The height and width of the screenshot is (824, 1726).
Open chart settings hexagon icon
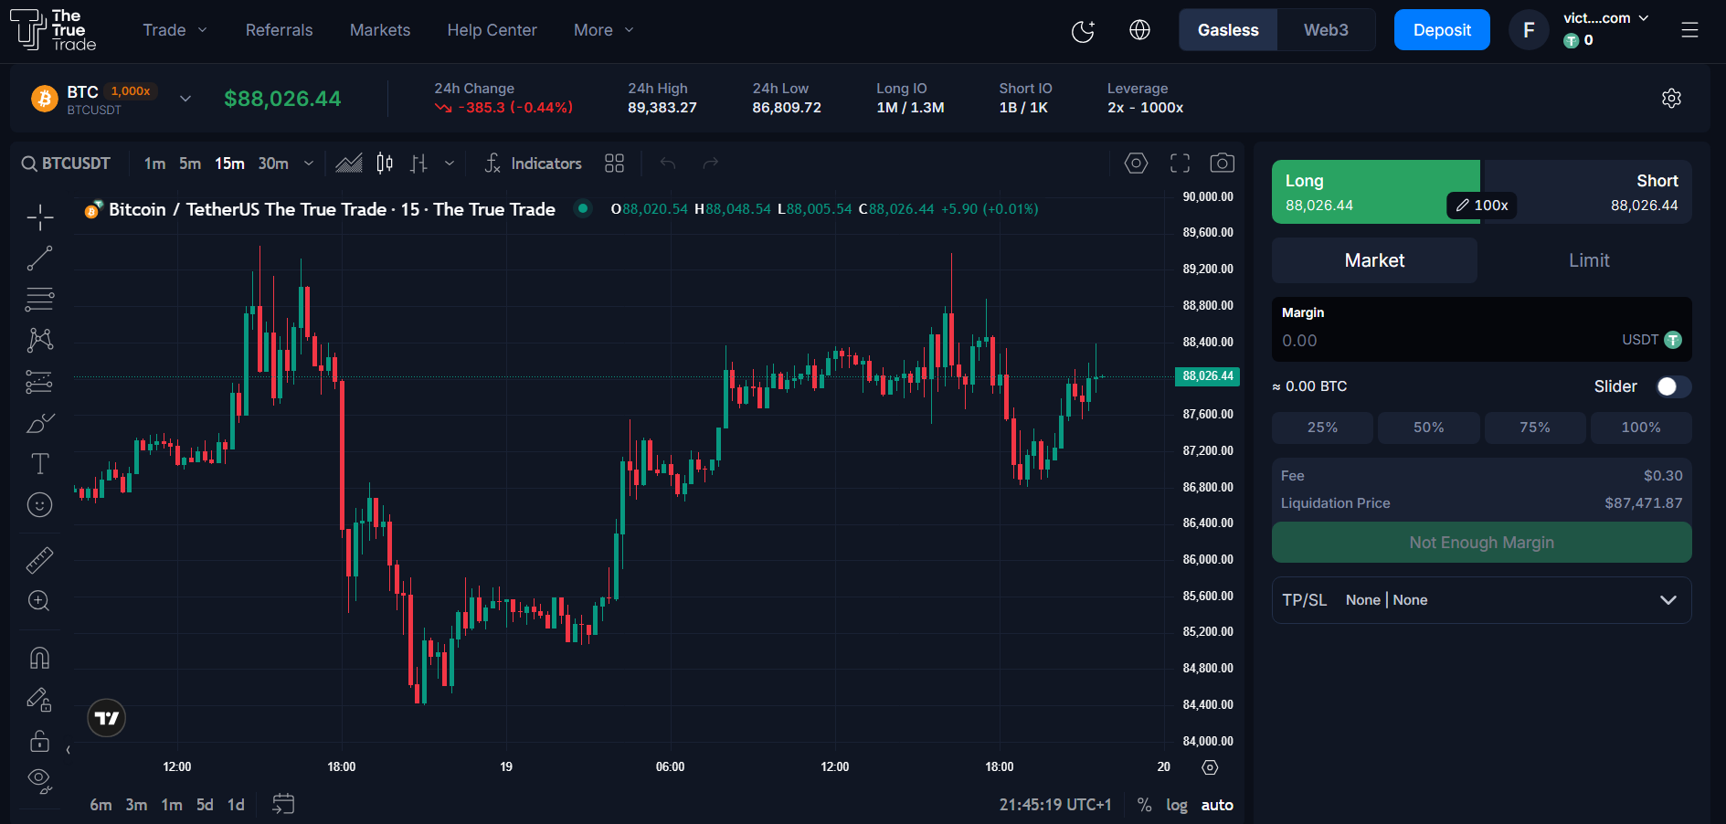pyautogui.click(x=1136, y=164)
